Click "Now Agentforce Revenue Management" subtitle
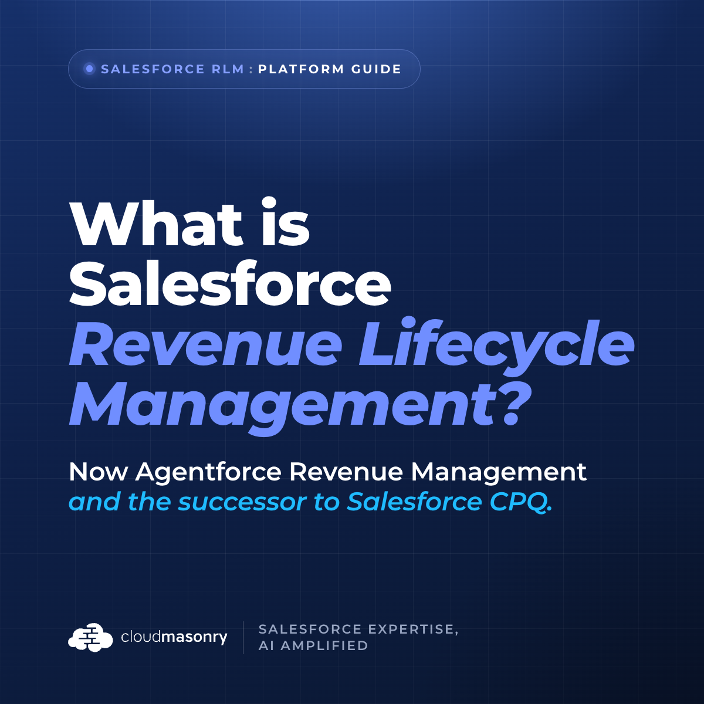 point(327,473)
